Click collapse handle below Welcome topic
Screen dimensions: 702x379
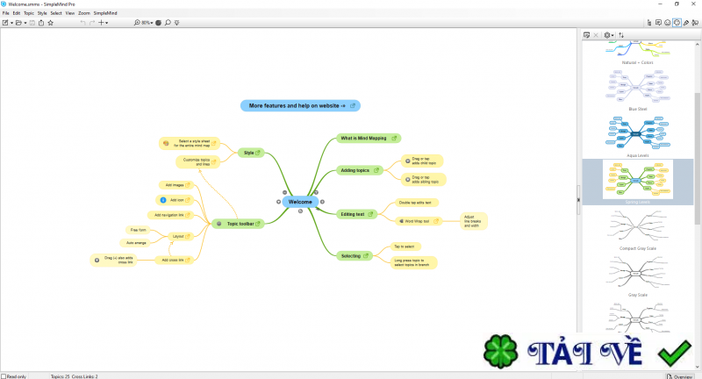pos(300,211)
